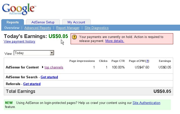Click Get started for AdSense for Search

click(x=49, y=77)
